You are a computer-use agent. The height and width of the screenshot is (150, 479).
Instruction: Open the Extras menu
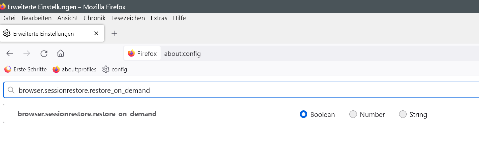coord(159,18)
